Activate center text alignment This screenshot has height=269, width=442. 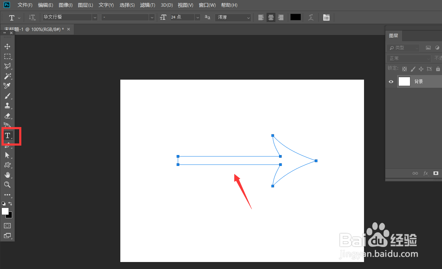coord(271,17)
